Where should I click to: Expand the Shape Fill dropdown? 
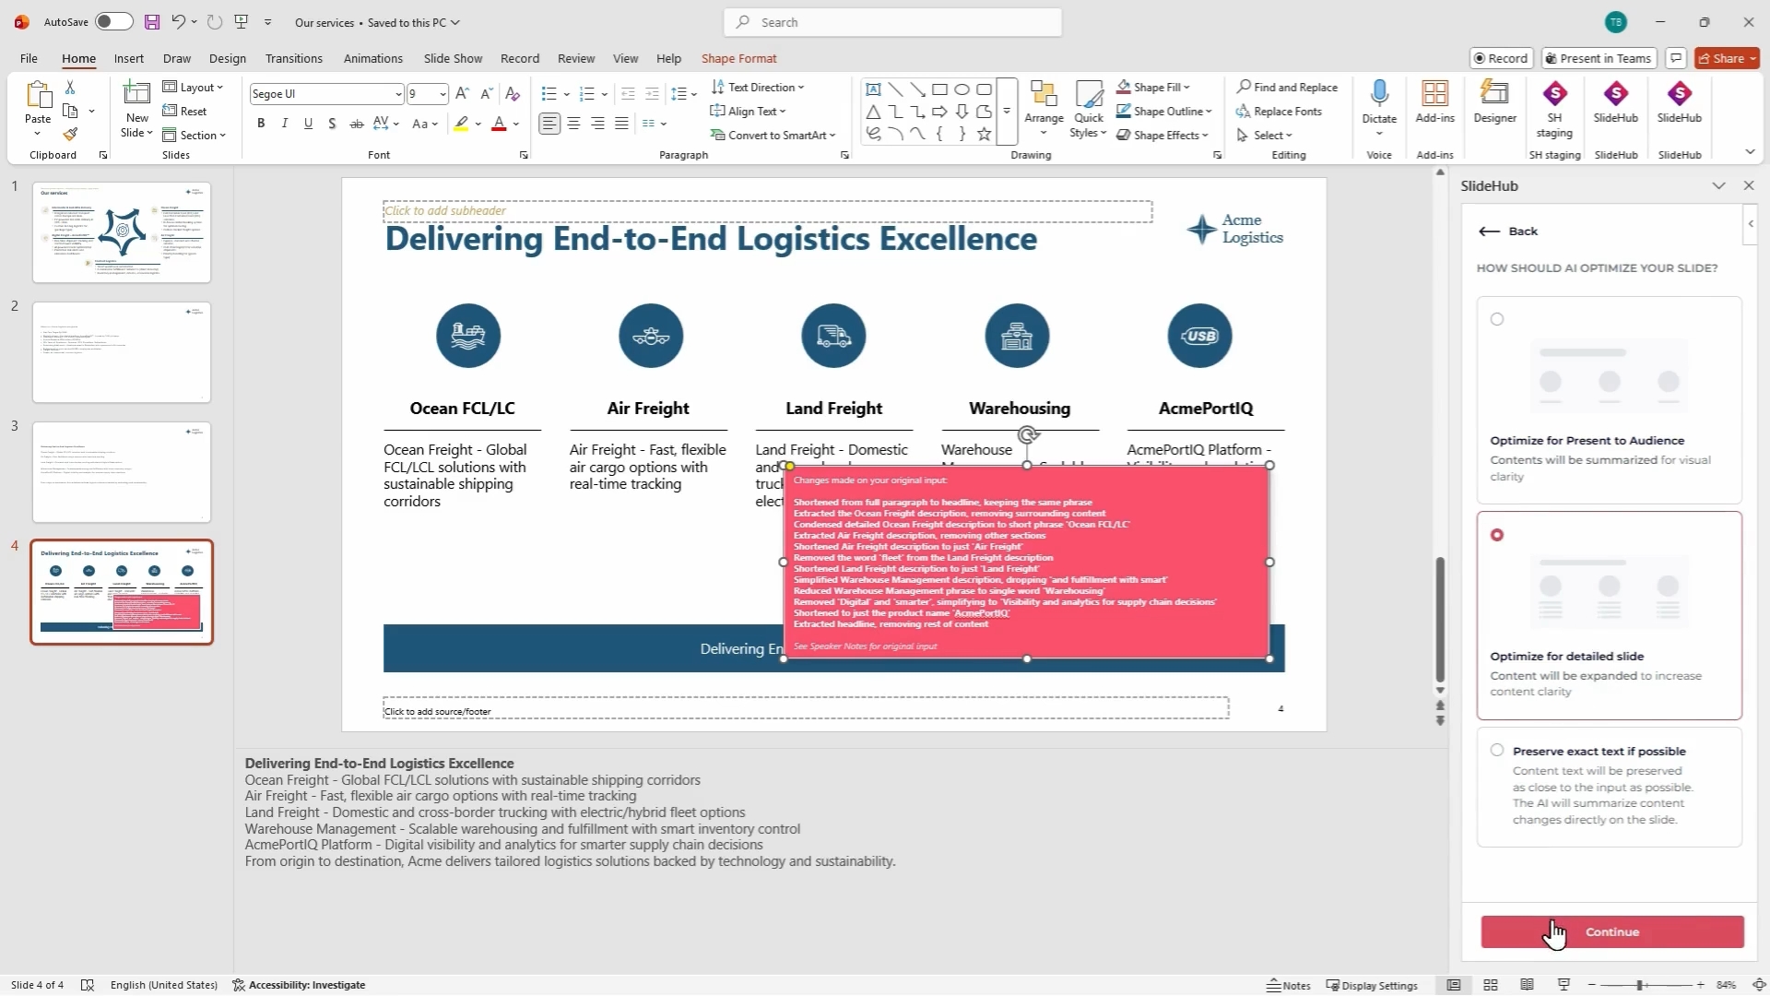click(1186, 88)
